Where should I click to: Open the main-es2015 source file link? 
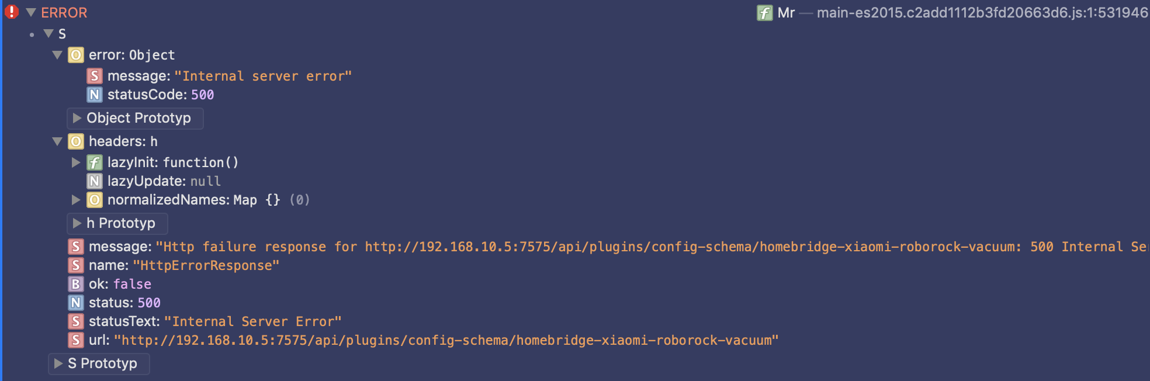982,13
